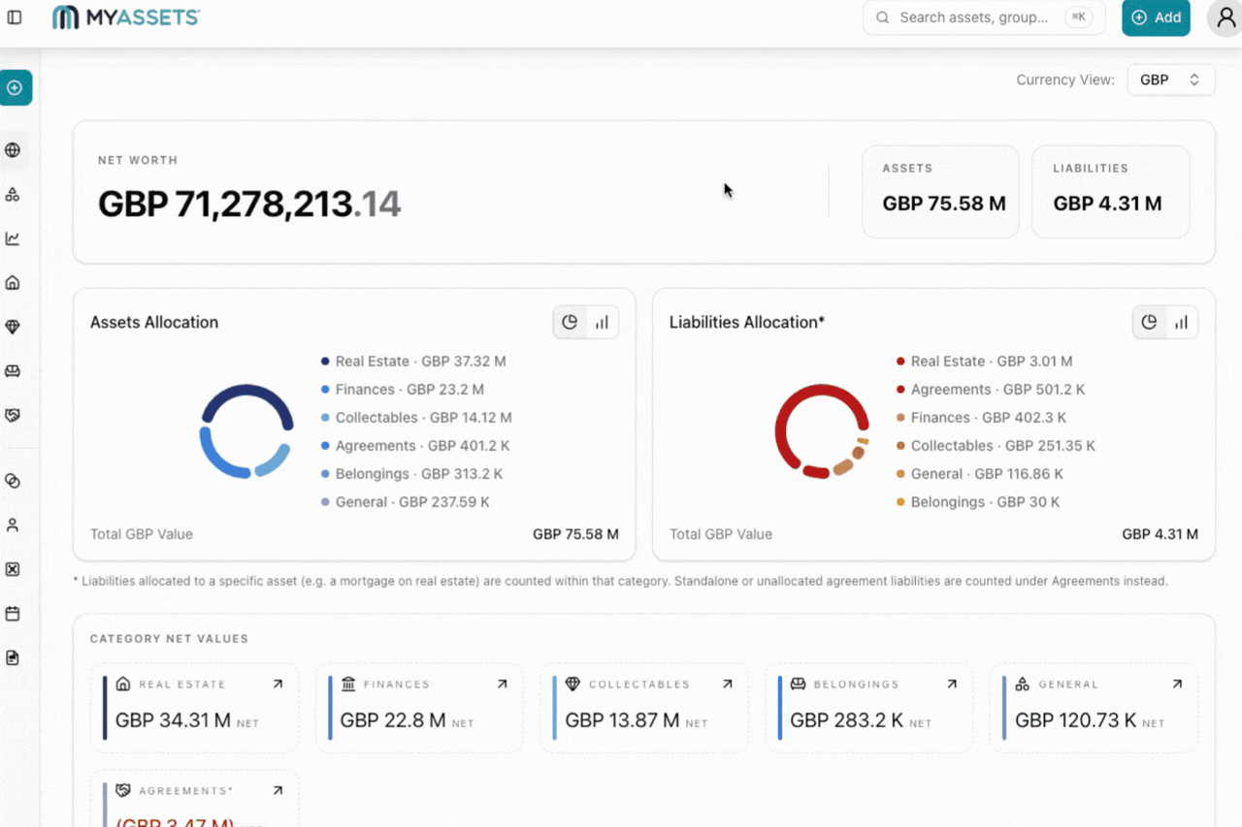1242x827 pixels.
Task: Switch Assets Allocation to pie chart view
Action: (x=570, y=323)
